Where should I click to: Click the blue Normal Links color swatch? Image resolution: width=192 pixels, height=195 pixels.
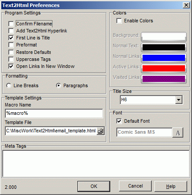(164, 58)
